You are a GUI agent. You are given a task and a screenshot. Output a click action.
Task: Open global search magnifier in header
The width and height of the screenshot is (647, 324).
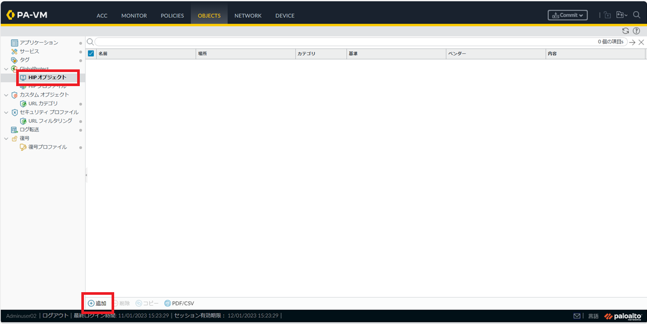point(637,15)
